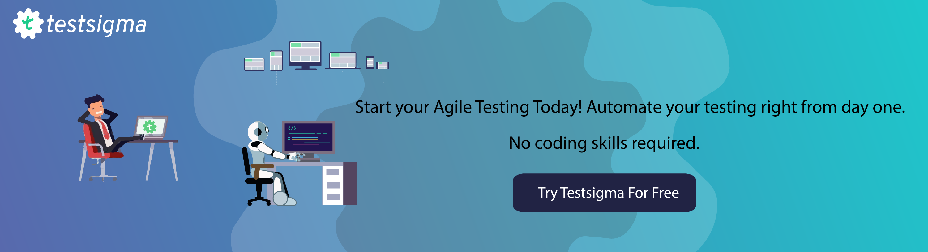
Task: Click the Start your Agile Testing headline
Action: pyautogui.click(x=630, y=107)
